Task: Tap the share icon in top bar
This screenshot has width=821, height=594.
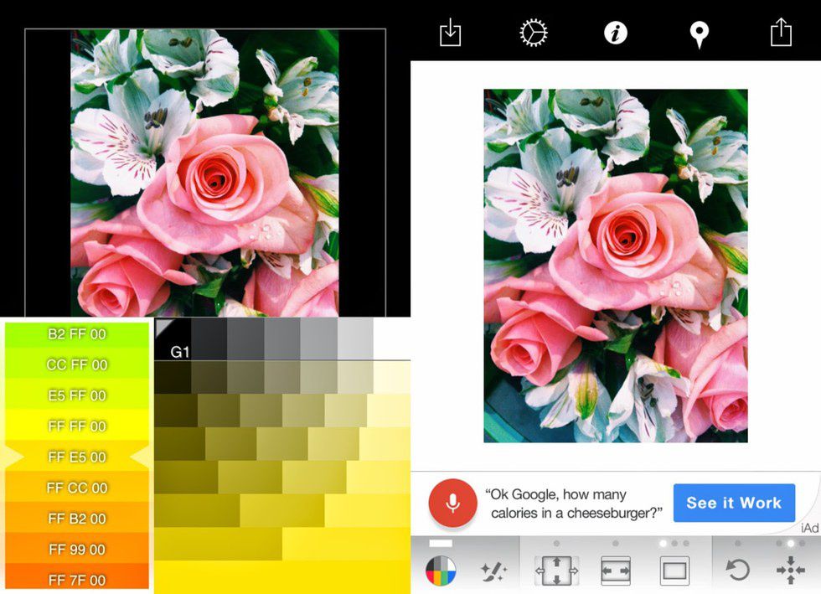Action: click(780, 33)
